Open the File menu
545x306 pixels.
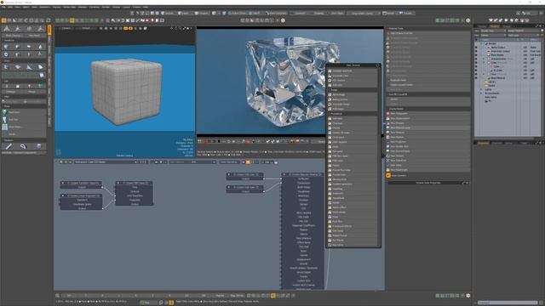3,7
